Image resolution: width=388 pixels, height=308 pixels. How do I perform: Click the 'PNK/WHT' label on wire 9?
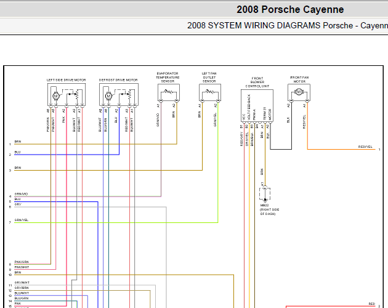22,267
